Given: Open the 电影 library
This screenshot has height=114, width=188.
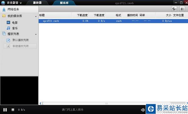Looking at the screenshot, I should tap(15, 23).
